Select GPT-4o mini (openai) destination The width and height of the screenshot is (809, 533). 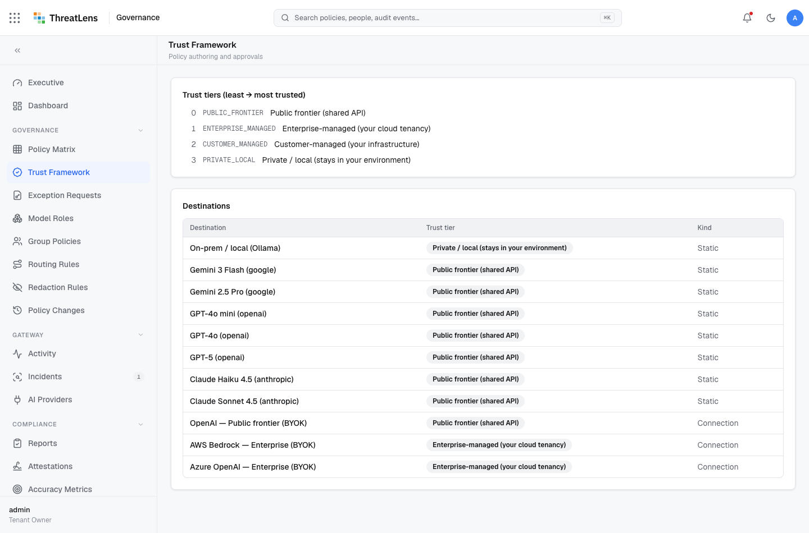click(x=483, y=314)
